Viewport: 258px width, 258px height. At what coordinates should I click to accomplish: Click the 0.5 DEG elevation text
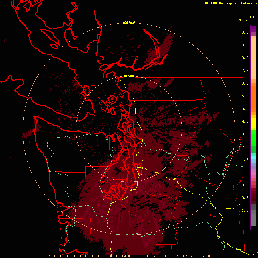pos(146,256)
